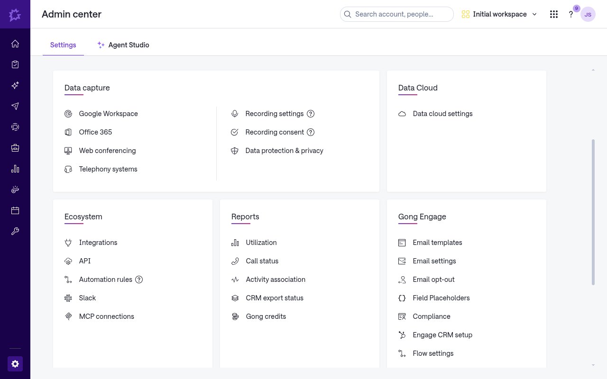
Task: Click the coins icon beside Gong credits
Action: point(235,316)
